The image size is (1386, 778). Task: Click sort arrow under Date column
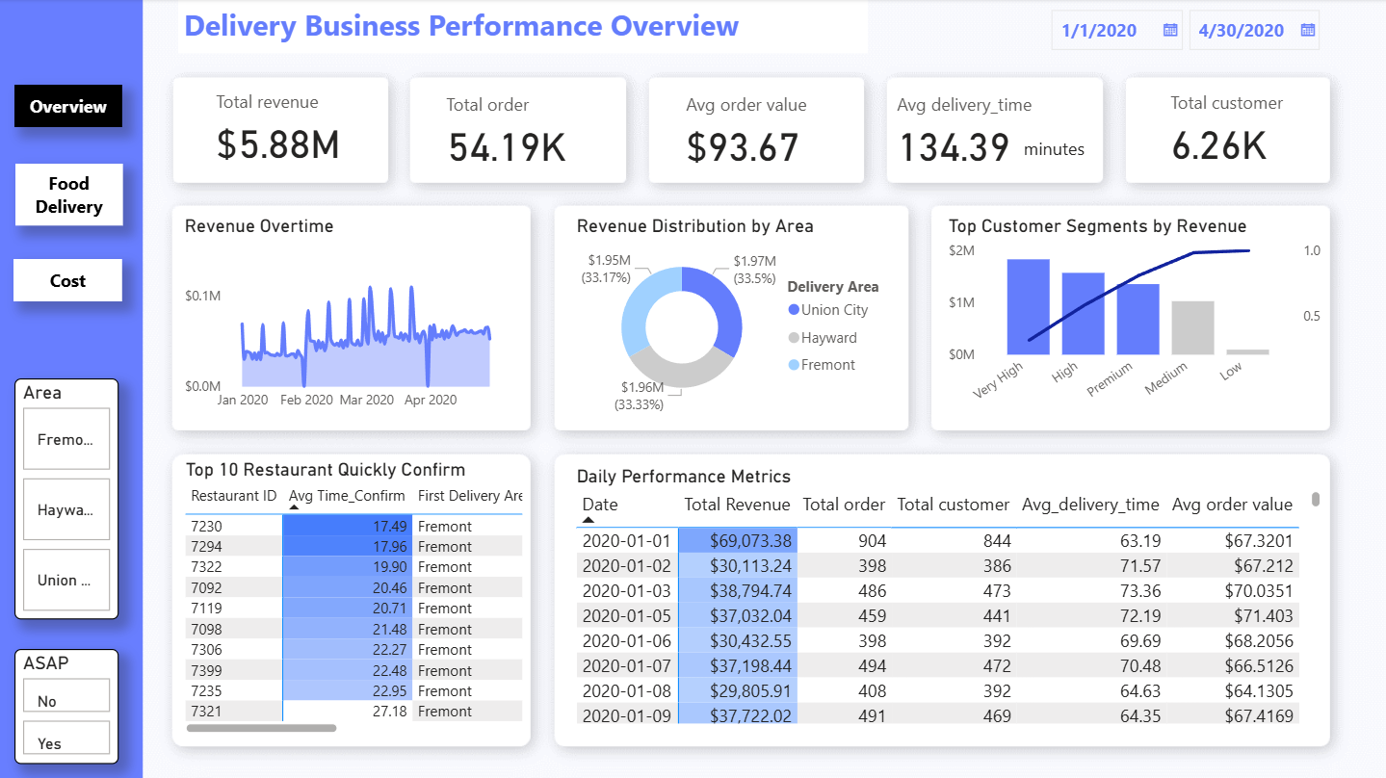(588, 520)
